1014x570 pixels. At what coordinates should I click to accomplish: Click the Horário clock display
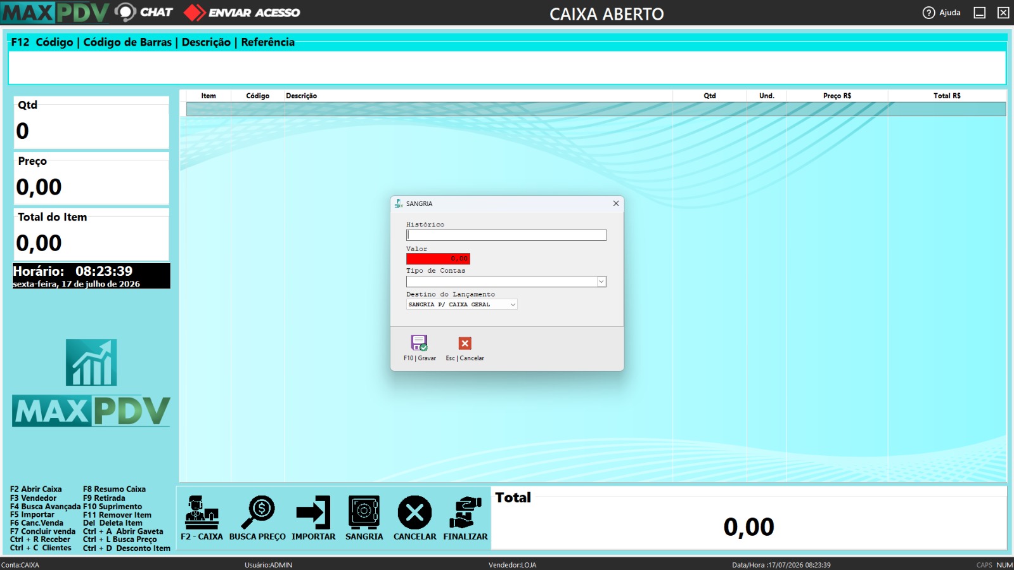pyautogui.click(x=91, y=276)
